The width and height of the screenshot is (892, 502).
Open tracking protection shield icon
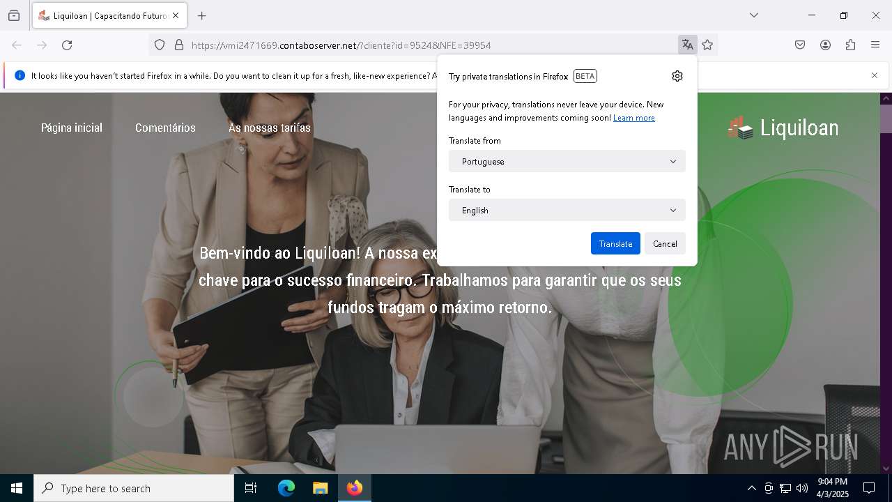pos(160,45)
